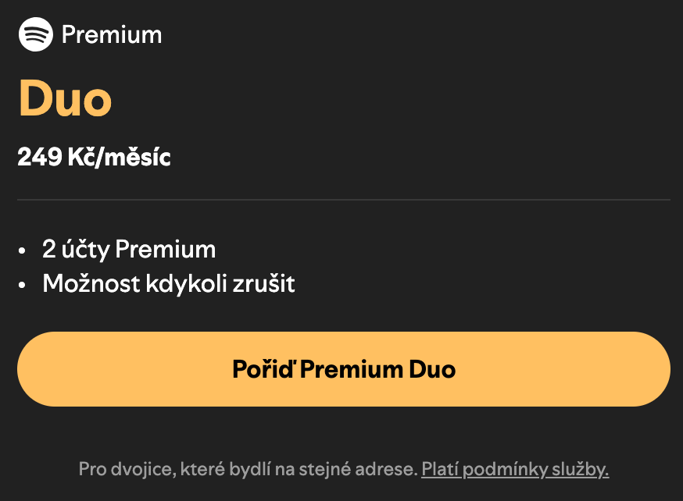Click the word Premium in the accounts bullet
Screen dimensions: 683x501
(165, 250)
